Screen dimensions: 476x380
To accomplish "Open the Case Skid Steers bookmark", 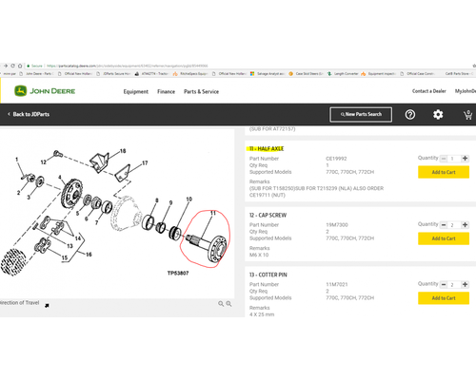I will 307,74.
